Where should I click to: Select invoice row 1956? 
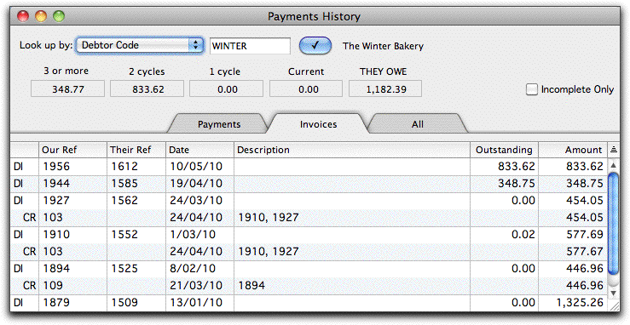pyautogui.click(x=309, y=166)
